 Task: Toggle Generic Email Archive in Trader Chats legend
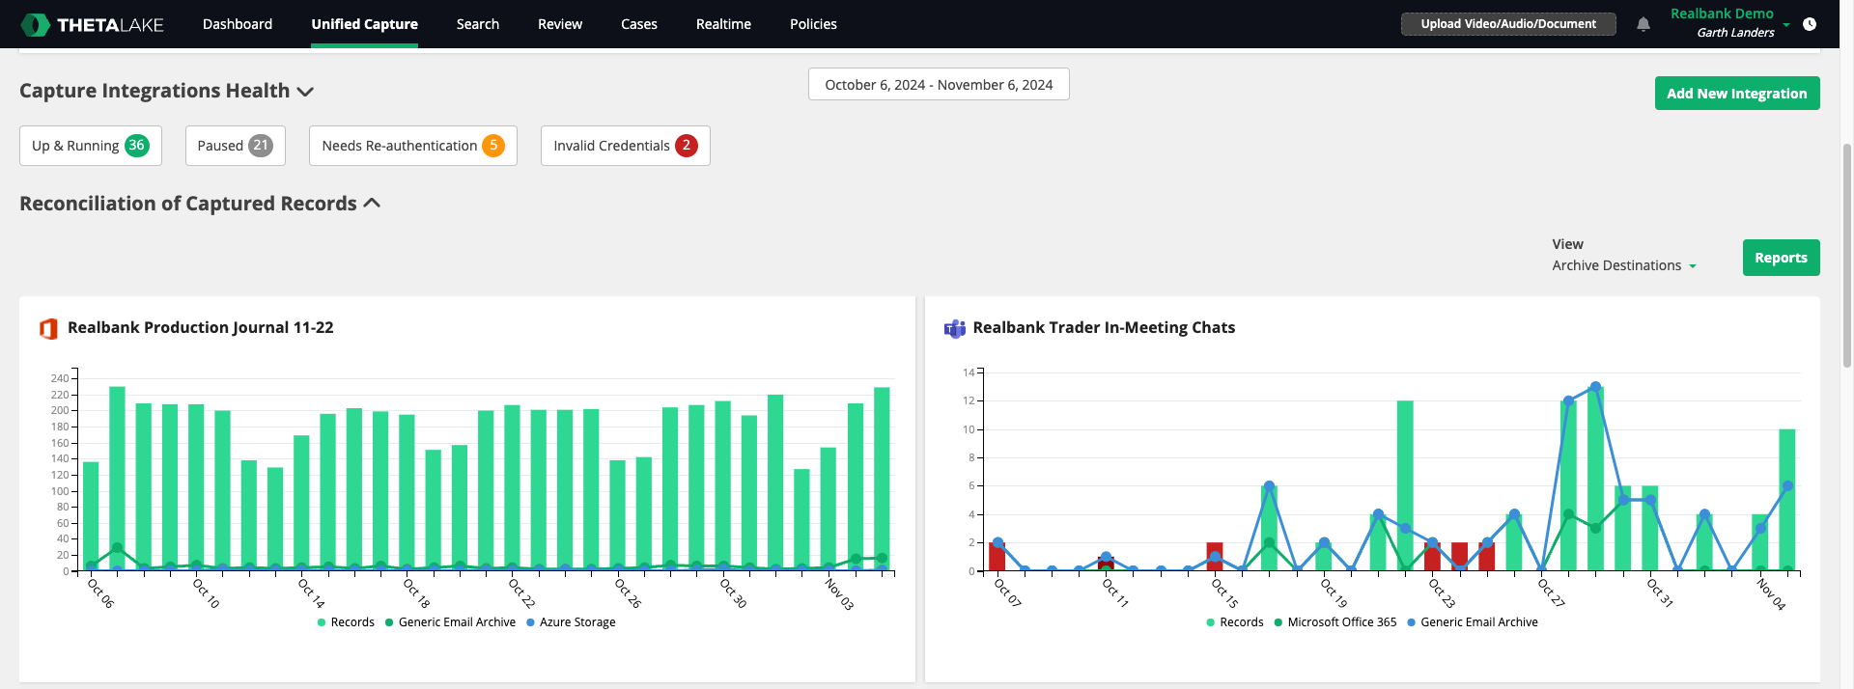tap(1473, 622)
